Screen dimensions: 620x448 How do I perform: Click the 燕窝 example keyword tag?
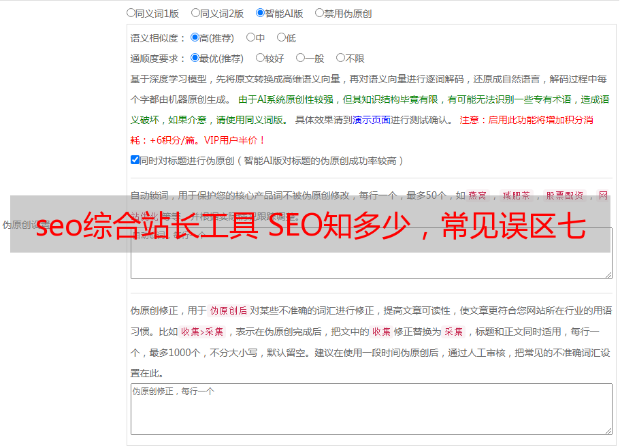click(478, 195)
